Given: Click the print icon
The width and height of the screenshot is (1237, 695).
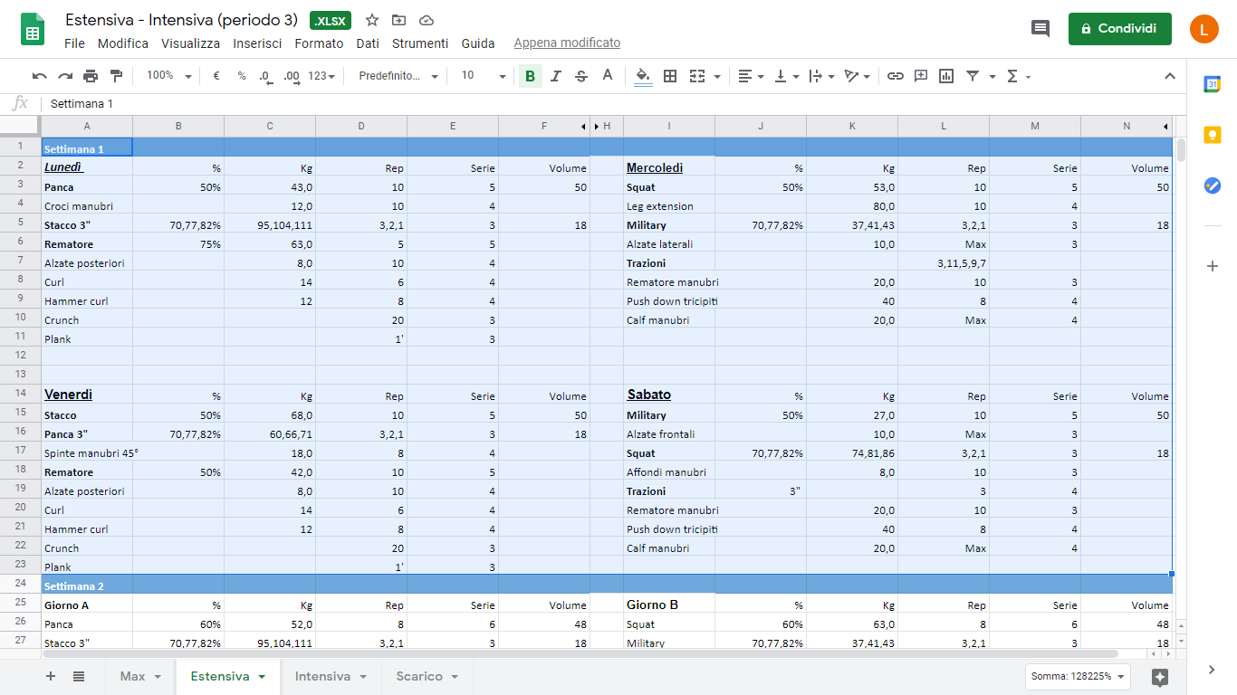Looking at the screenshot, I should (x=91, y=76).
